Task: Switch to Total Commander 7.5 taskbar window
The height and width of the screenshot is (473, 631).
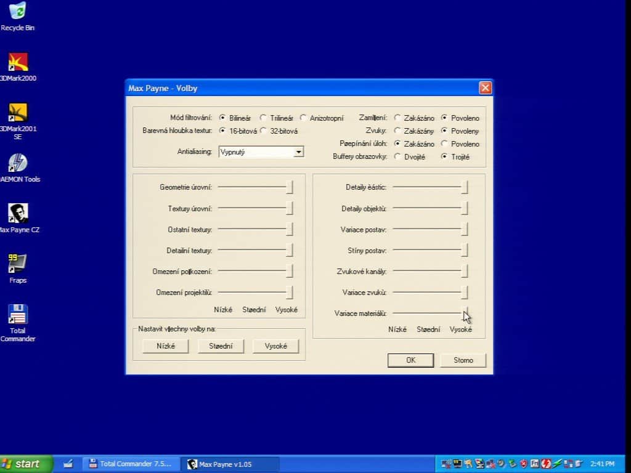Action: click(131, 464)
